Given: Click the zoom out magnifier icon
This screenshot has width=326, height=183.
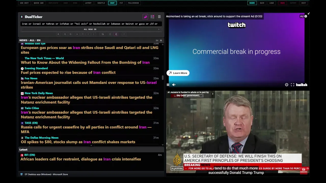Looking at the screenshot, I should pyautogui.click(x=65, y=34).
